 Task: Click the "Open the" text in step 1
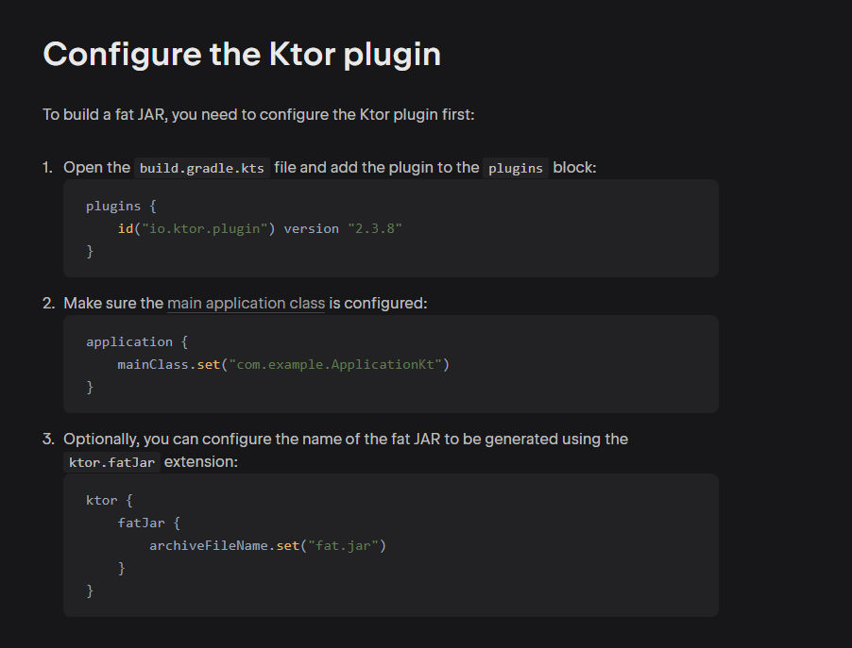point(96,168)
